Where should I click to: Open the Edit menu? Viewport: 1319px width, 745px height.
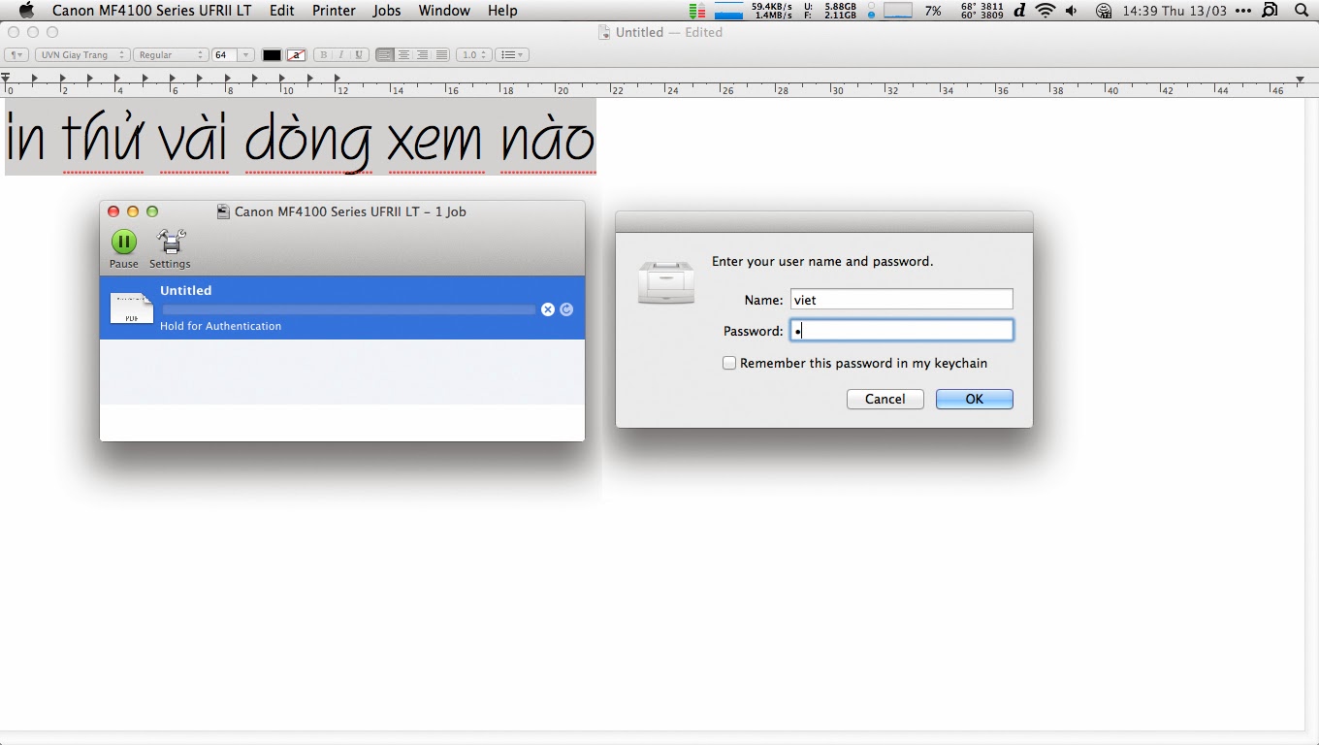pyautogui.click(x=282, y=11)
